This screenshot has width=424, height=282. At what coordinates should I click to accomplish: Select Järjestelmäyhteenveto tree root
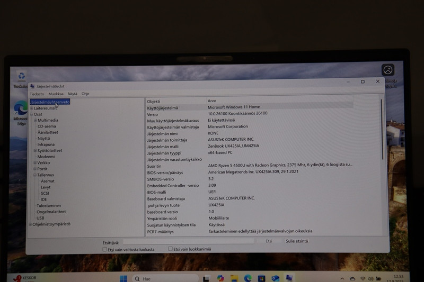[x=50, y=102]
